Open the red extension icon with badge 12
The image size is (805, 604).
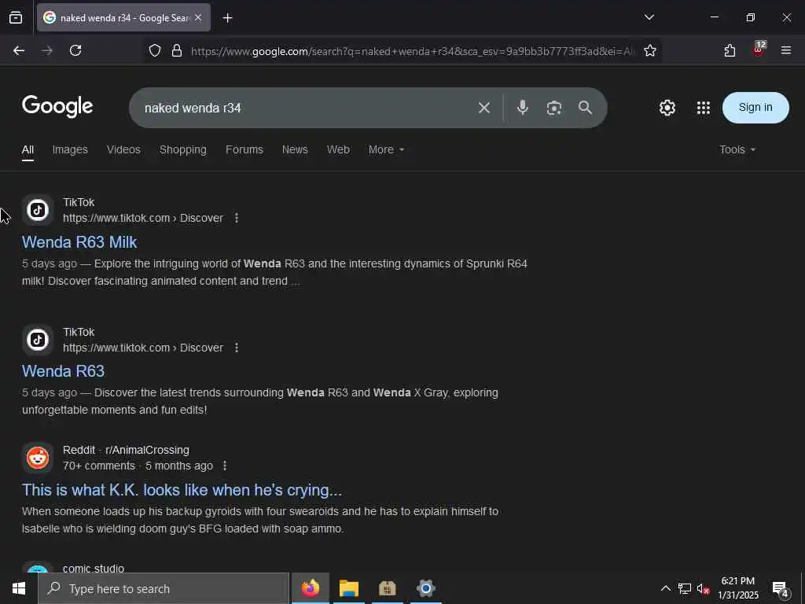pyautogui.click(x=759, y=49)
